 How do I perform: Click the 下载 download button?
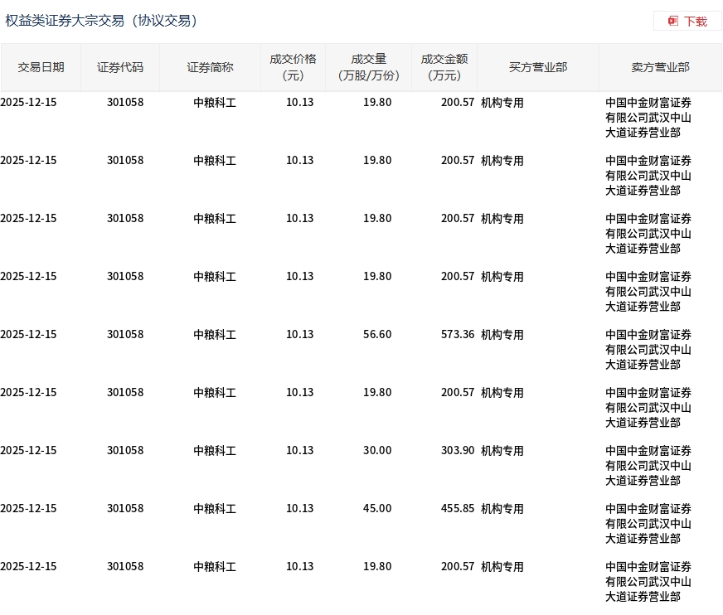[x=687, y=22]
